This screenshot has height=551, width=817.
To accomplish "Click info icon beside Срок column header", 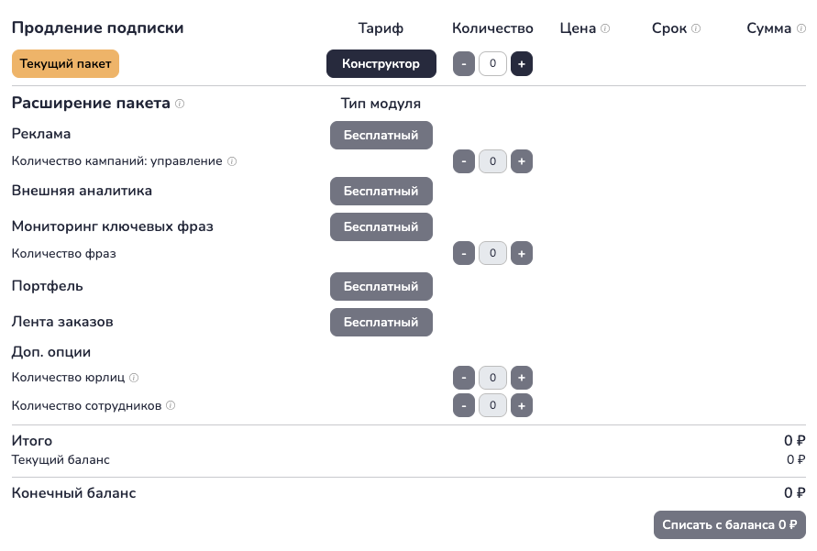I will [696, 28].
